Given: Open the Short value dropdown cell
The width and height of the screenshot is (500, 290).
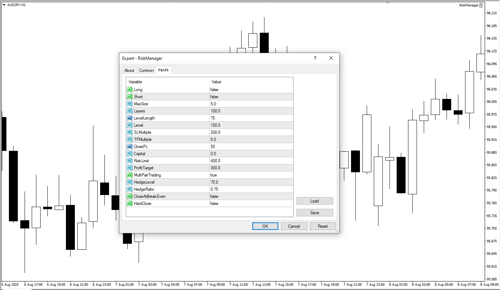Looking at the screenshot, I should [251, 97].
